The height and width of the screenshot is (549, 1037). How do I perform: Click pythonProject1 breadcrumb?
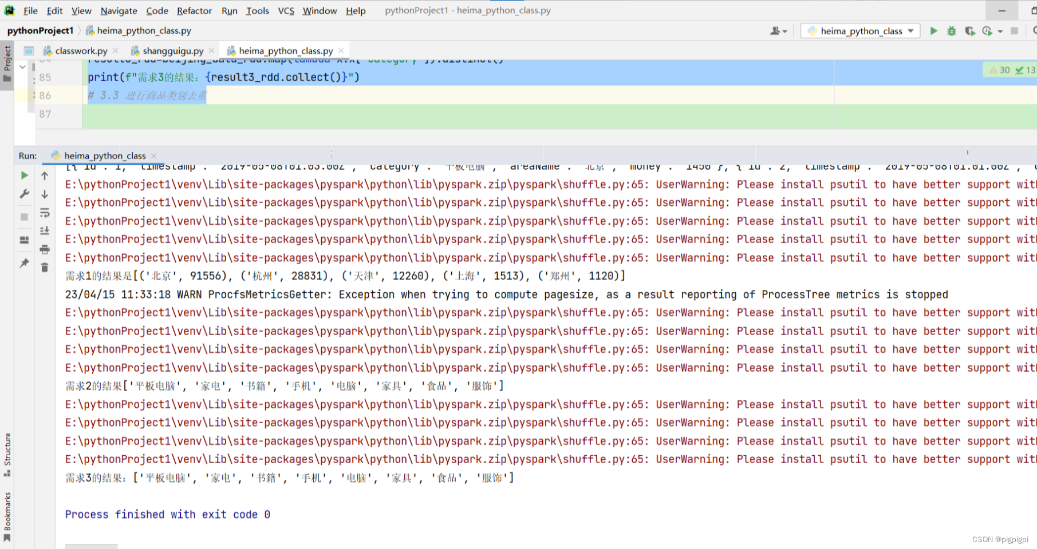coord(40,31)
